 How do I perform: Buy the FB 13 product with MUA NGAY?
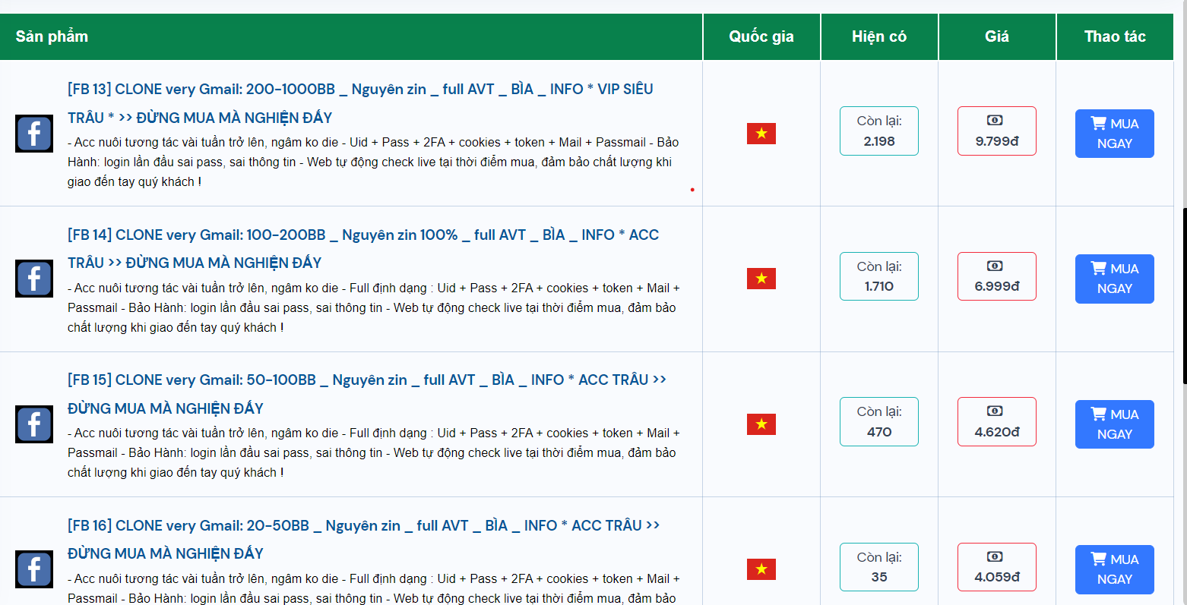(1115, 134)
